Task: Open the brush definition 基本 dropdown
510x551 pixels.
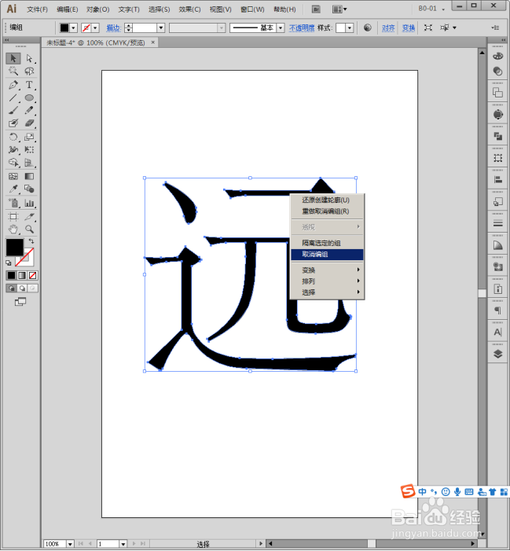Action: pyautogui.click(x=281, y=28)
